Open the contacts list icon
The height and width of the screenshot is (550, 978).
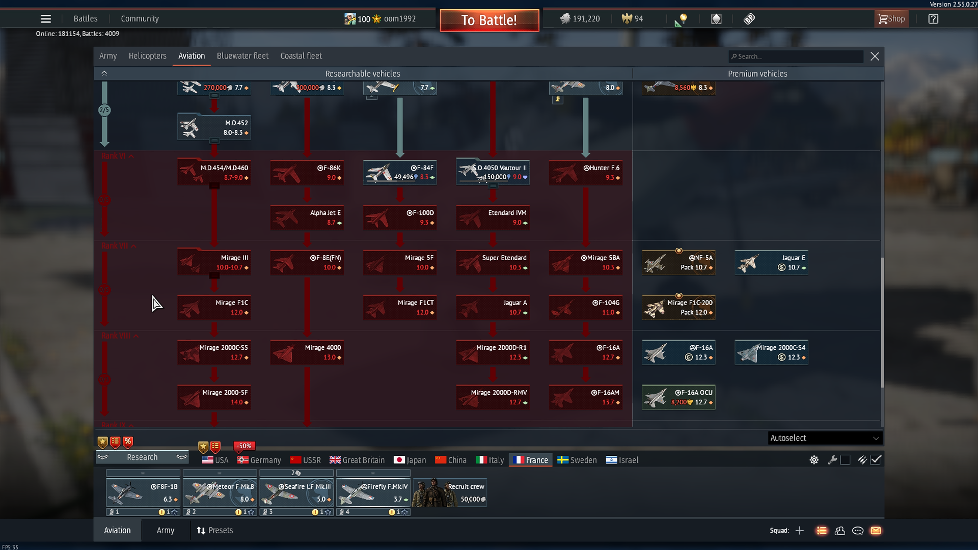(x=840, y=531)
